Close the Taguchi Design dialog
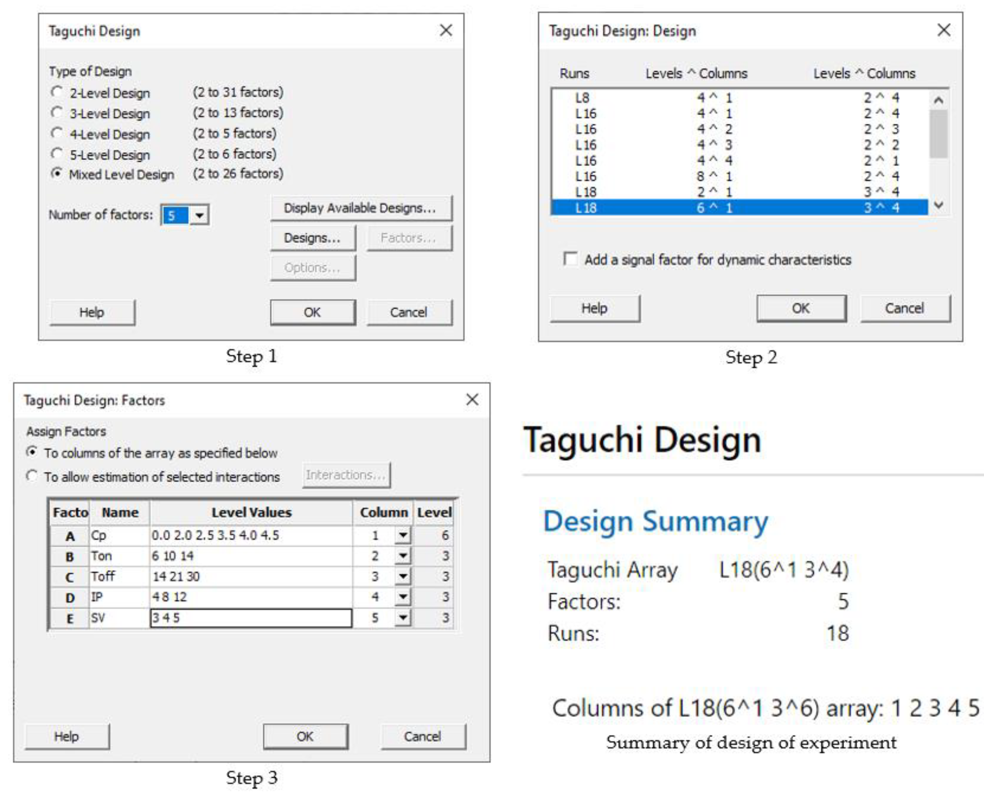 point(446,31)
